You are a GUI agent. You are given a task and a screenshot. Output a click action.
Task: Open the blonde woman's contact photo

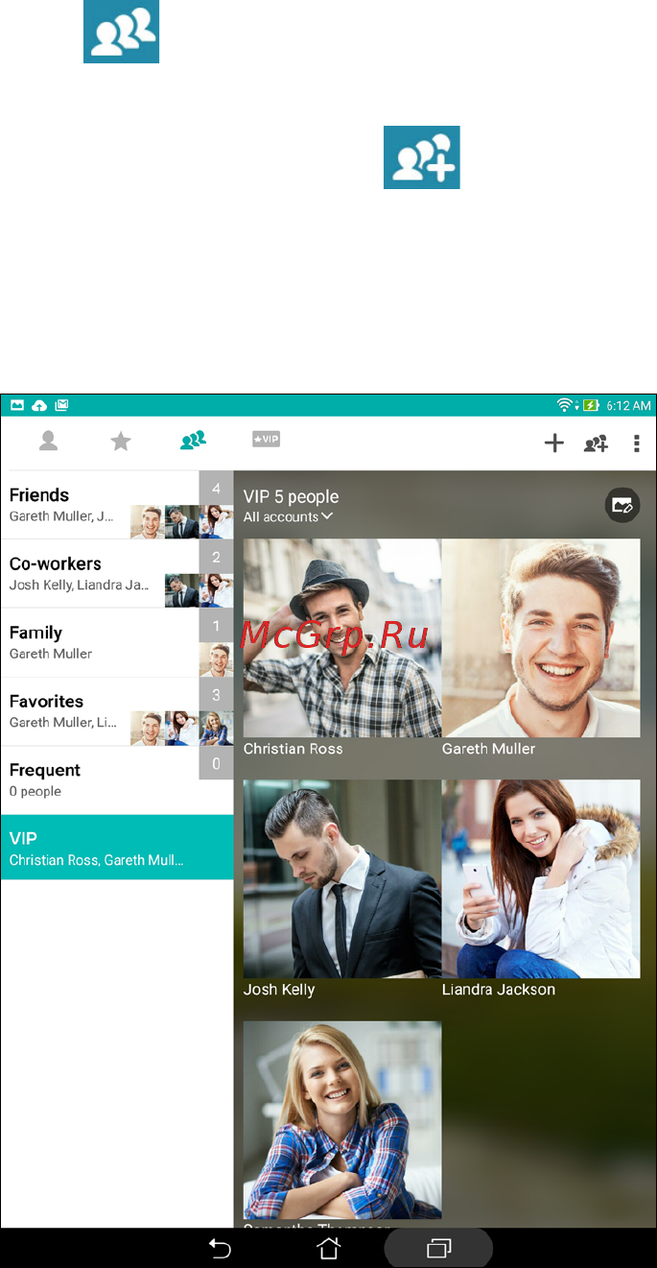coord(342,1119)
